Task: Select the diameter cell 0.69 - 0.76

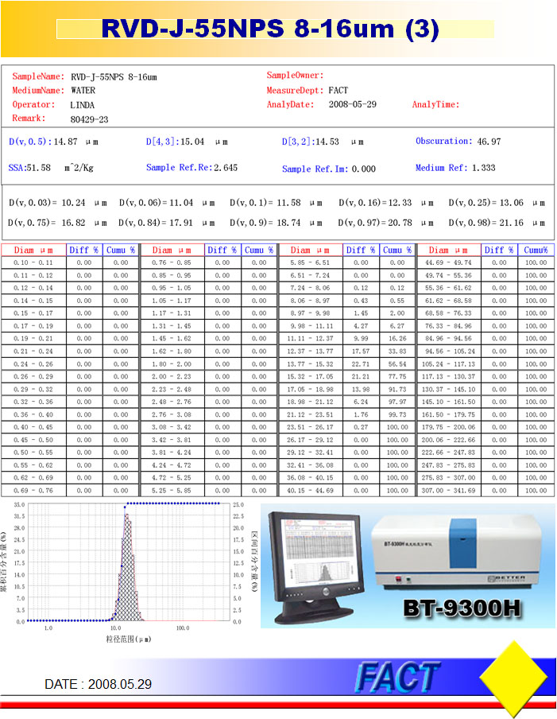Action: (x=33, y=491)
